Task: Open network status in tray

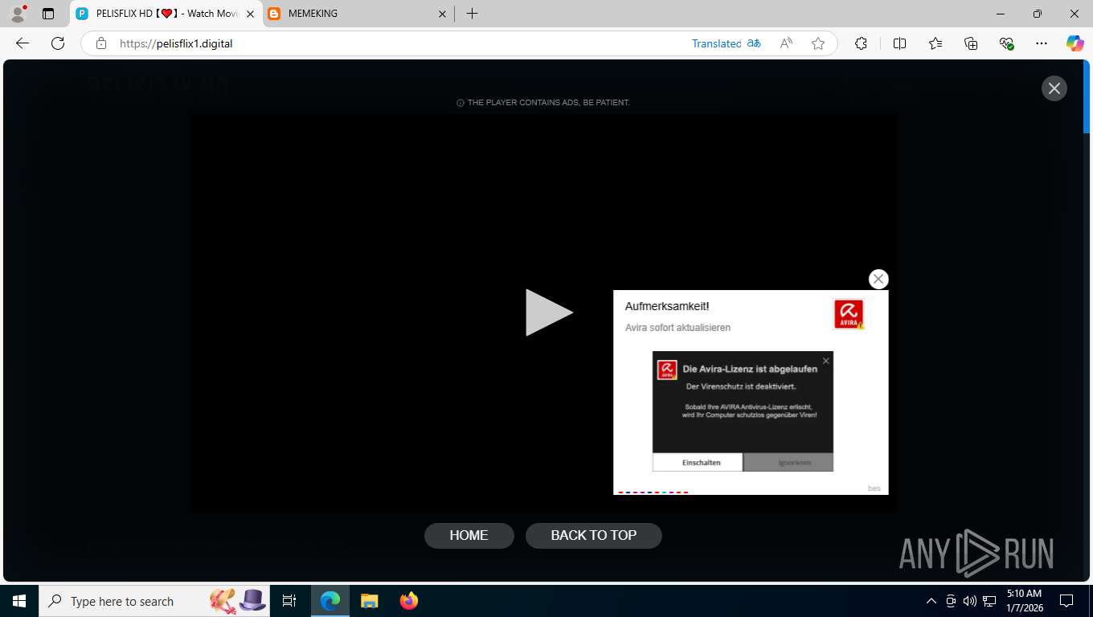Action: [989, 601]
